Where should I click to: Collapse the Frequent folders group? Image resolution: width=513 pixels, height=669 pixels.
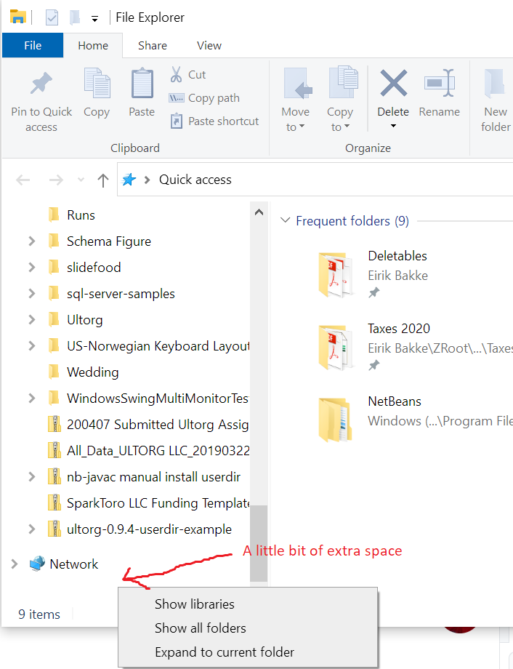point(285,220)
